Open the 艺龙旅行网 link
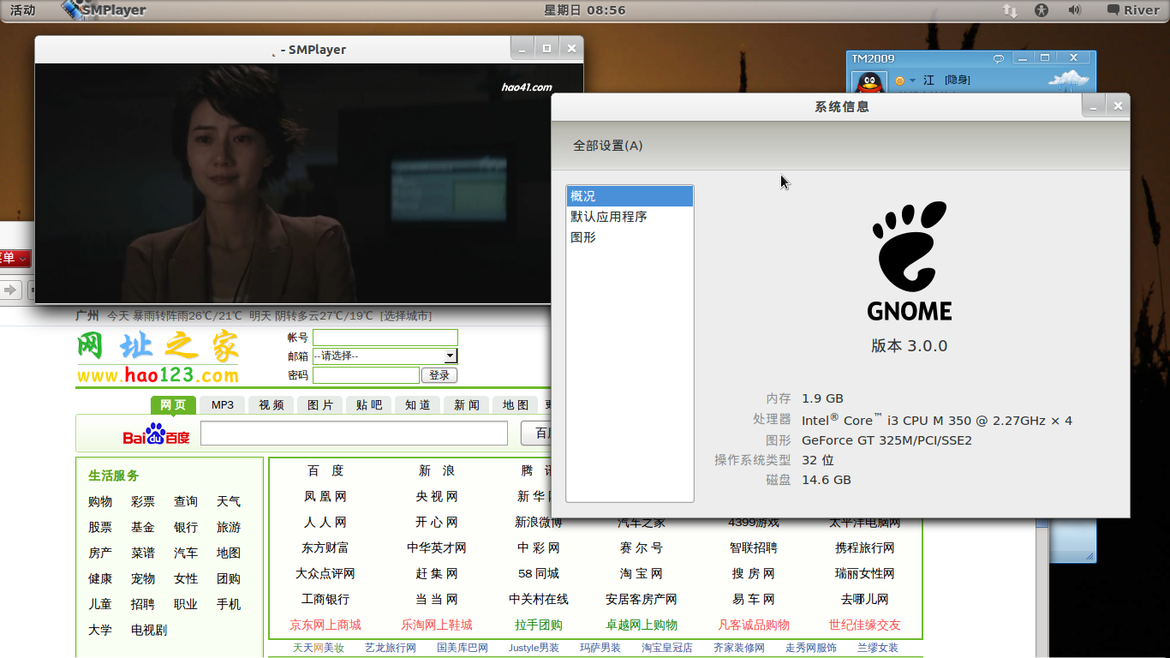This screenshot has width=1170, height=658. coord(391,648)
